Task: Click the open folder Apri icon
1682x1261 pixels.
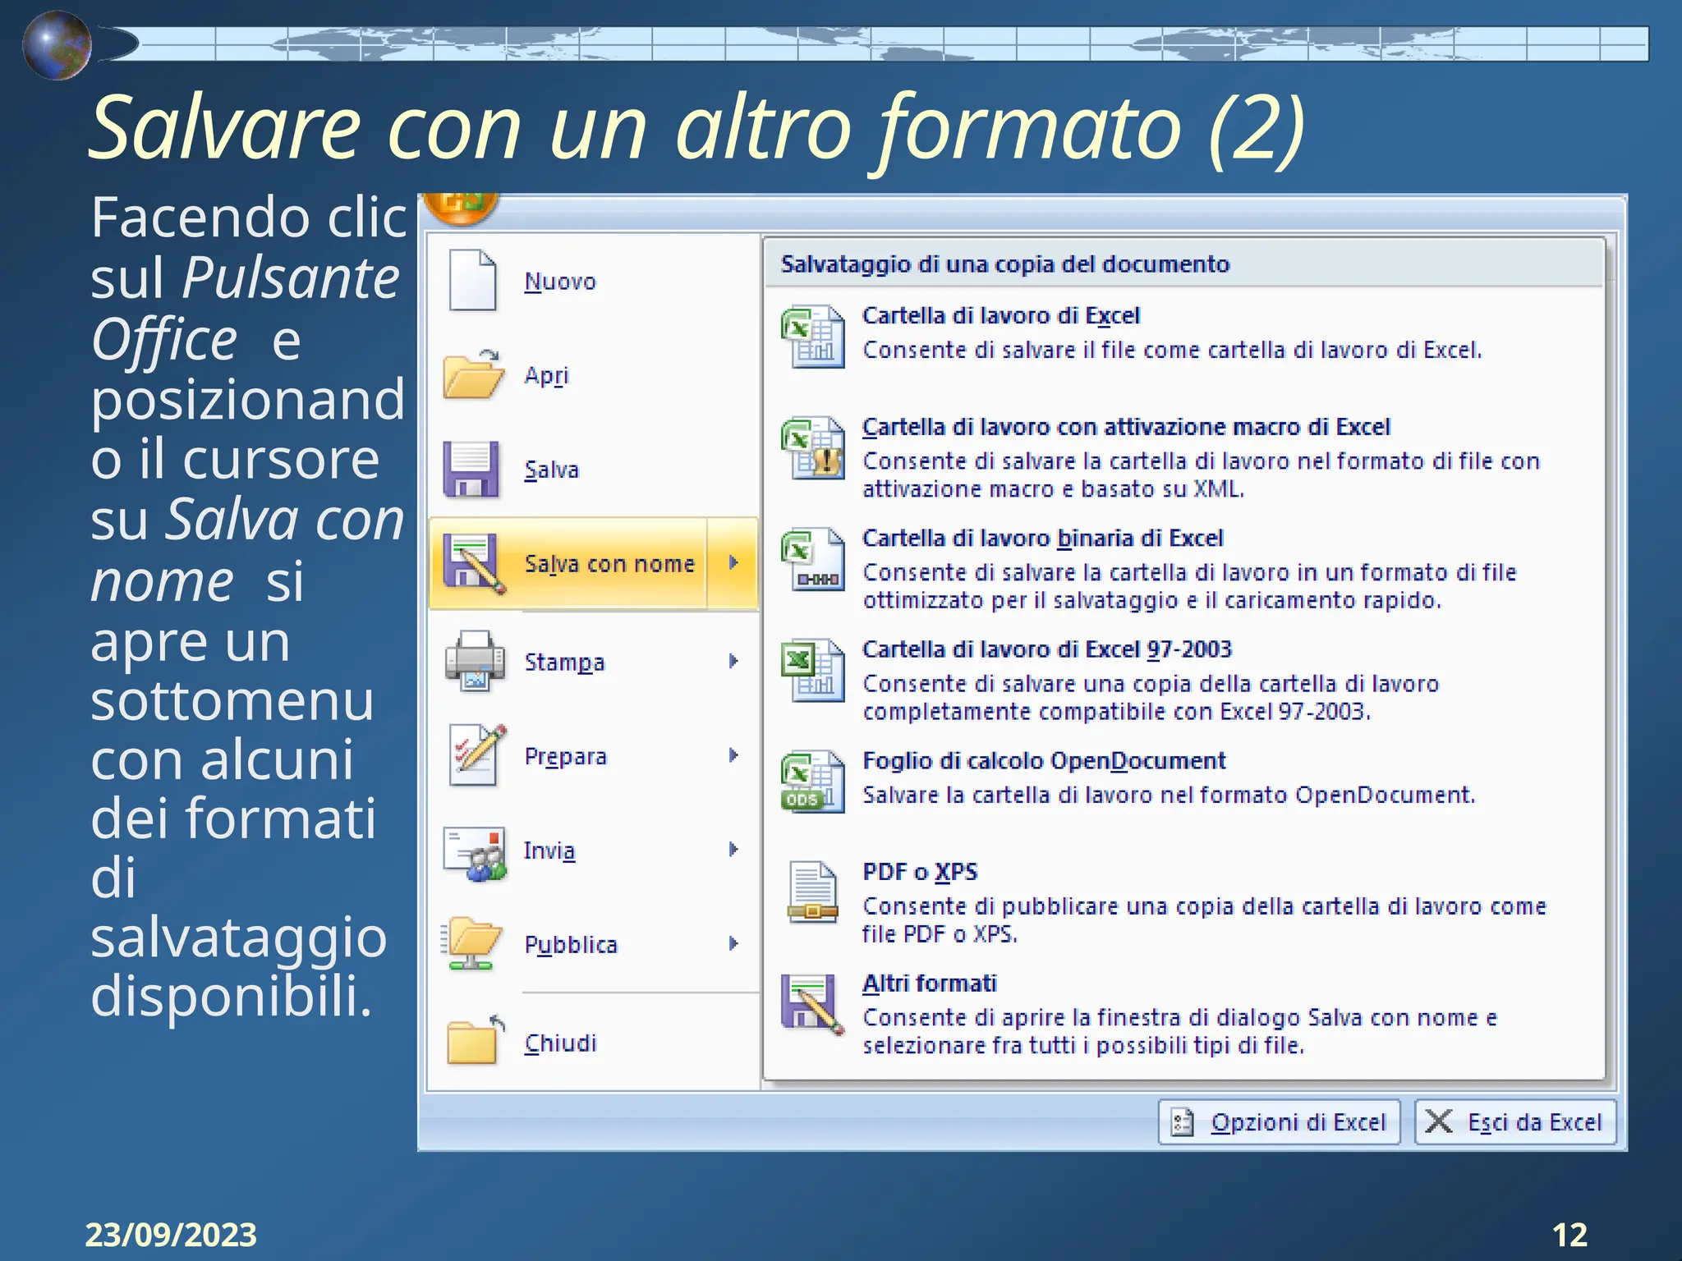Action: [473, 374]
